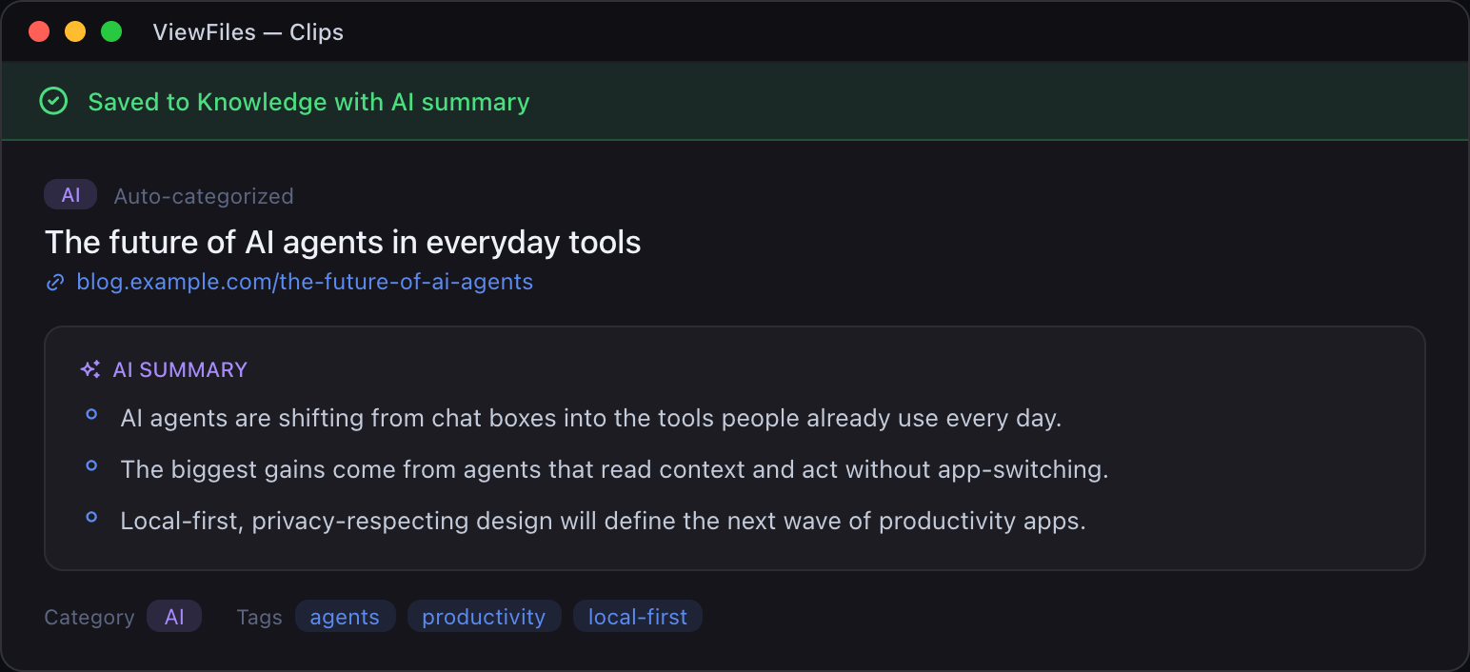Click the summary line about chat boxes
This screenshot has width=1470, height=672.
coord(591,418)
